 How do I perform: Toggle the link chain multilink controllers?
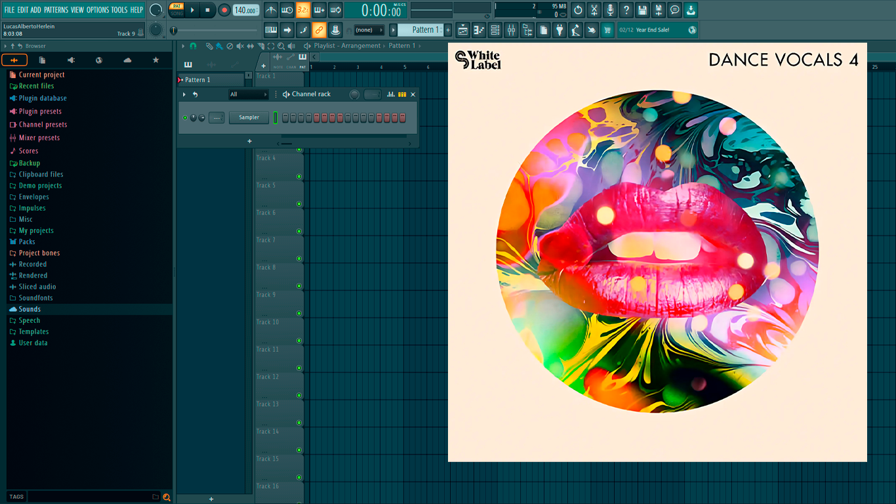[319, 30]
